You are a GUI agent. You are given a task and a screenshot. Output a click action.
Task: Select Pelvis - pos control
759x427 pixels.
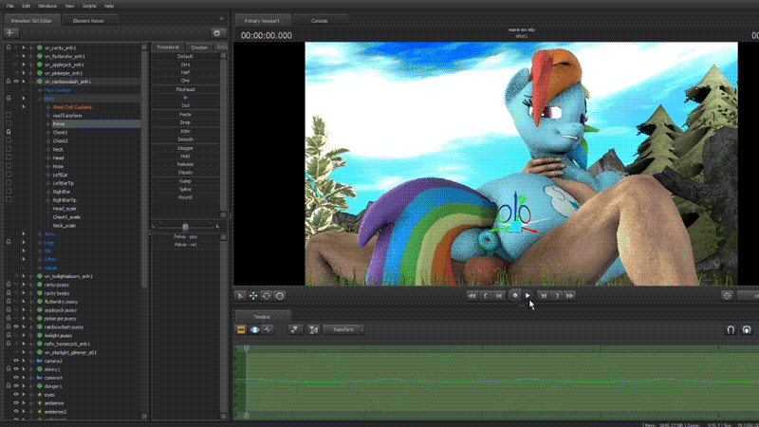tap(185, 236)
